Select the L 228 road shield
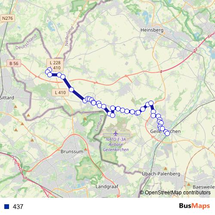This screenshot has height=215, width=215. (x=55, y=63)
